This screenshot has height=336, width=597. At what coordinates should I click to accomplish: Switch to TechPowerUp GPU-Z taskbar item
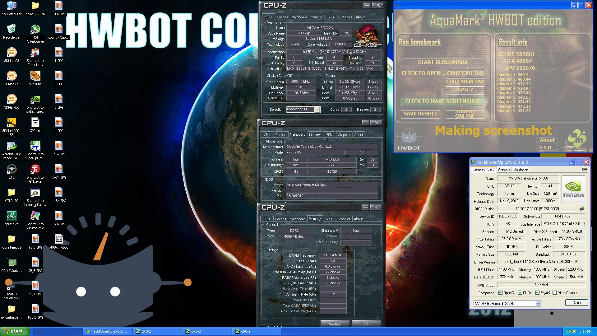(x=107, y=331)
